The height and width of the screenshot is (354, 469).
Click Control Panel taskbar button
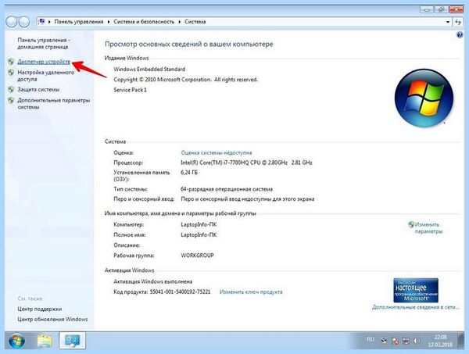[73, 341]
